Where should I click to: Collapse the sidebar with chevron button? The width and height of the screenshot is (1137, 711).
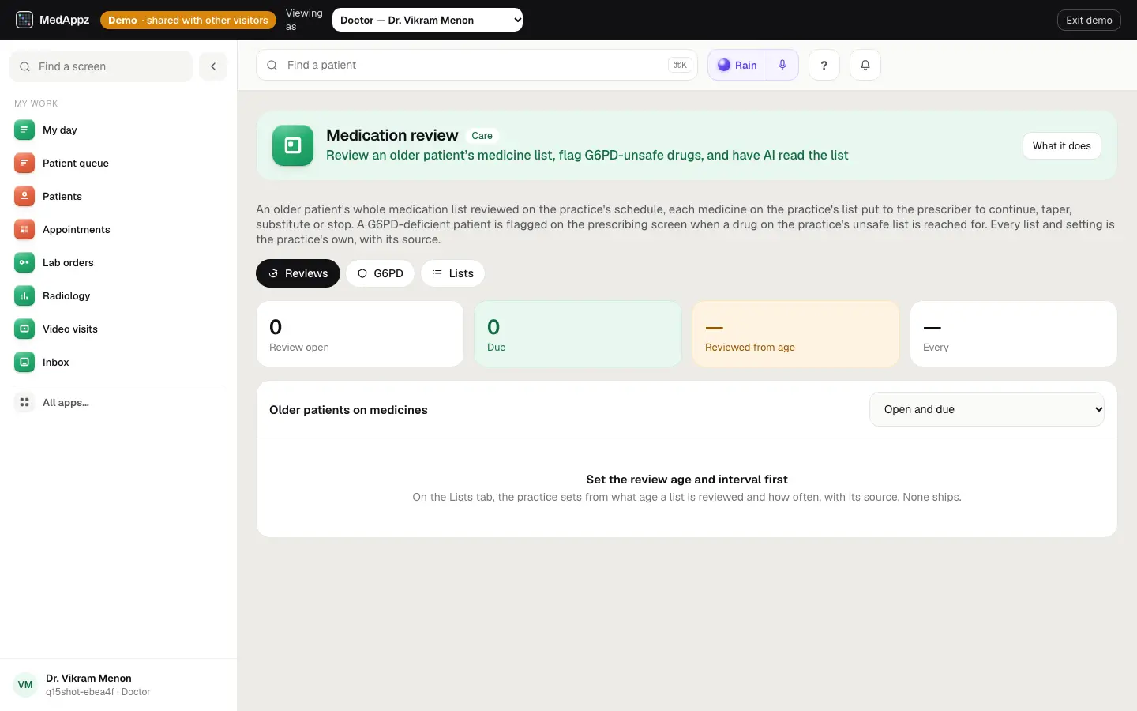click(213, 66)
